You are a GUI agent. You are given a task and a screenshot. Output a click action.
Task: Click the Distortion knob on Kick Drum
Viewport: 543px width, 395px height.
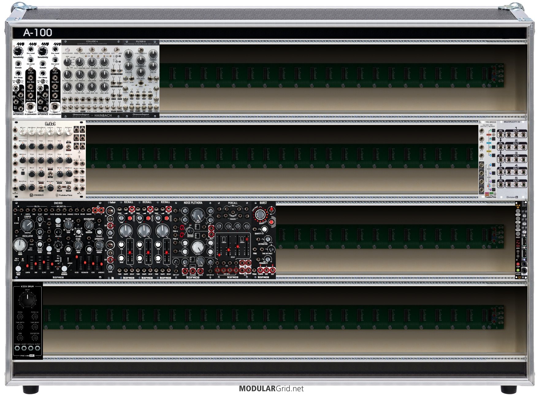[x=35, y=338]
